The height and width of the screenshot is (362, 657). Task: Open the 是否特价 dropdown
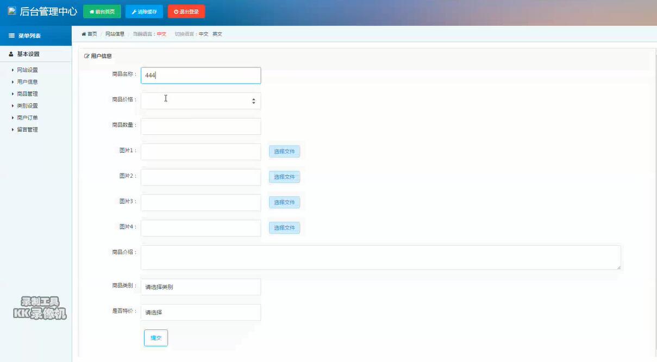(x=201, y=313)
